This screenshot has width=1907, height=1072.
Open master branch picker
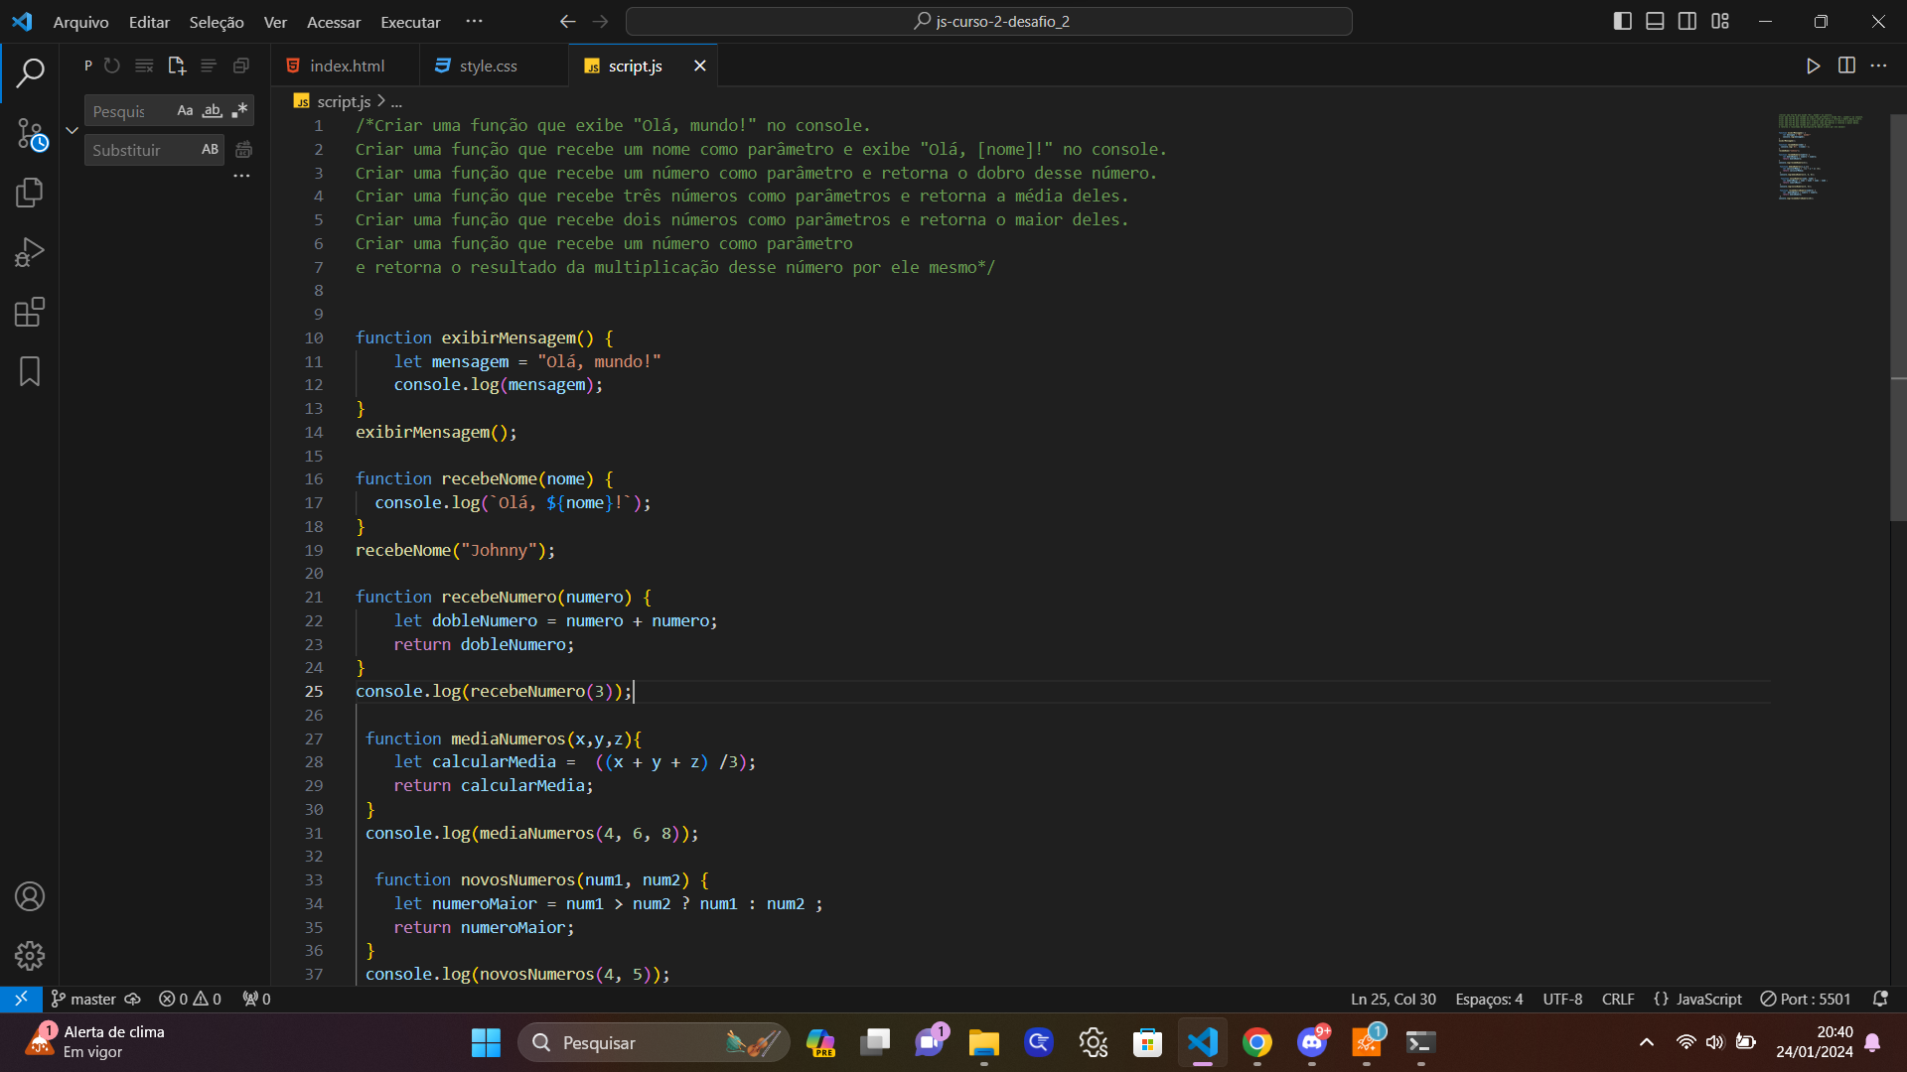[83, 999]
